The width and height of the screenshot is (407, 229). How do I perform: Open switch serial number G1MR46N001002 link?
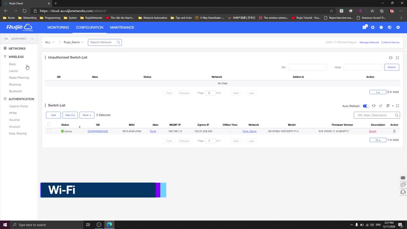[x=98, y=131]
